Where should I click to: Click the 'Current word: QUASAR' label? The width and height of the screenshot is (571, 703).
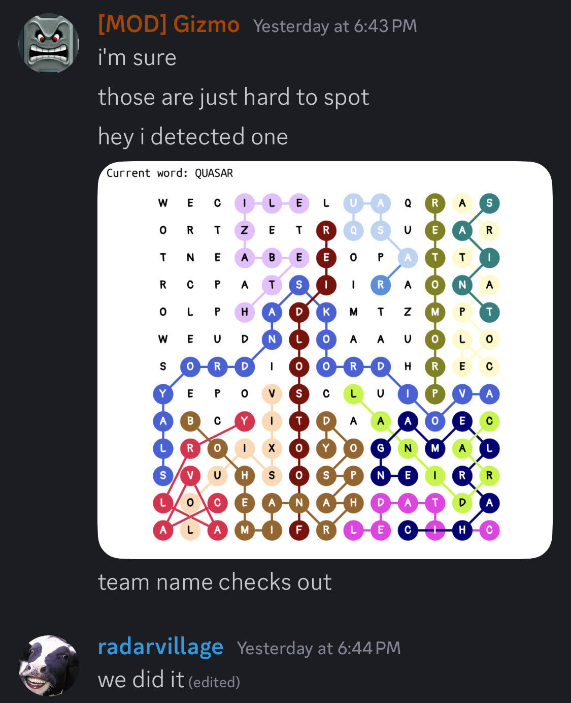click(170, 173)
